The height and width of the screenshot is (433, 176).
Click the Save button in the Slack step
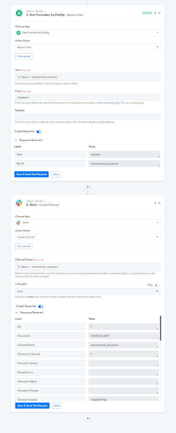coord(57,406)
